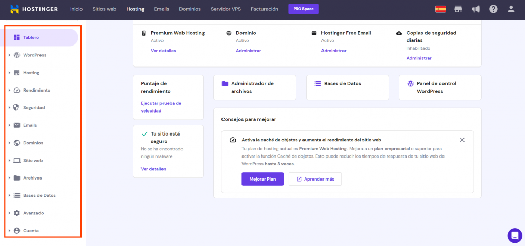Viewport: 525px width, 246px height.
Task: Click Ejecutar prueba de velocidad link
Action: (x=161, y=106)
